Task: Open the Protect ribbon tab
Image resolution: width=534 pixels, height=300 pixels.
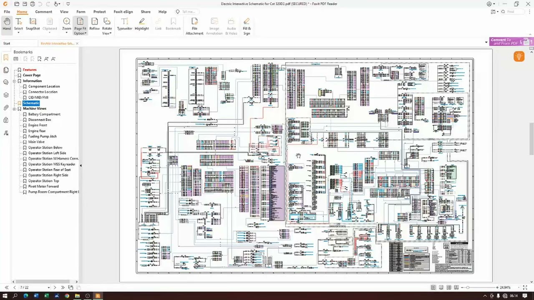Action: [99, 12]
